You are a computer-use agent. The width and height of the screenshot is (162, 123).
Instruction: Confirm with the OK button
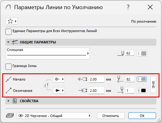coord(142,116)
